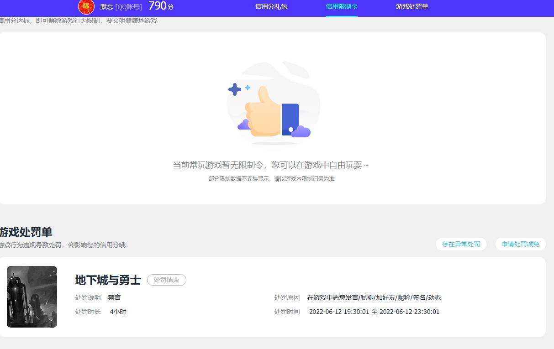Select the 在游戏中恶意发言 penalty reason text
Viewport: 554px width, 349px height.
click(374, 297)
